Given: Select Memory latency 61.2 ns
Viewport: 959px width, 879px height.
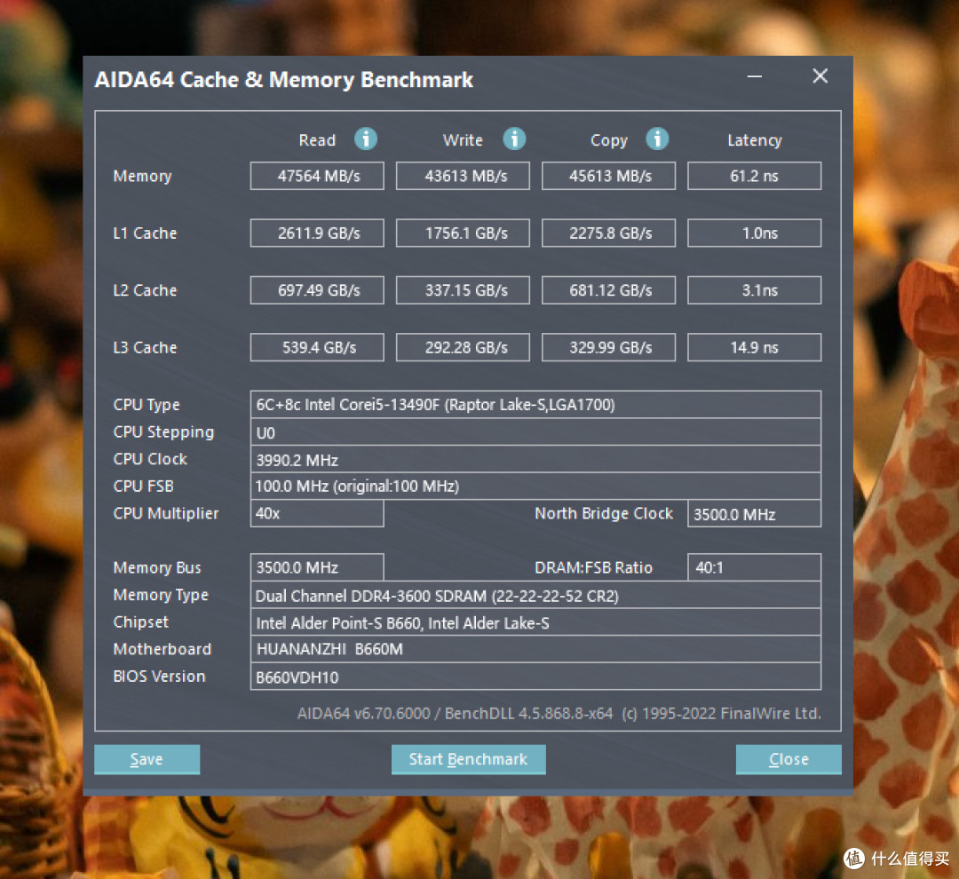Looking at the screenshot, I should point(754,176).
